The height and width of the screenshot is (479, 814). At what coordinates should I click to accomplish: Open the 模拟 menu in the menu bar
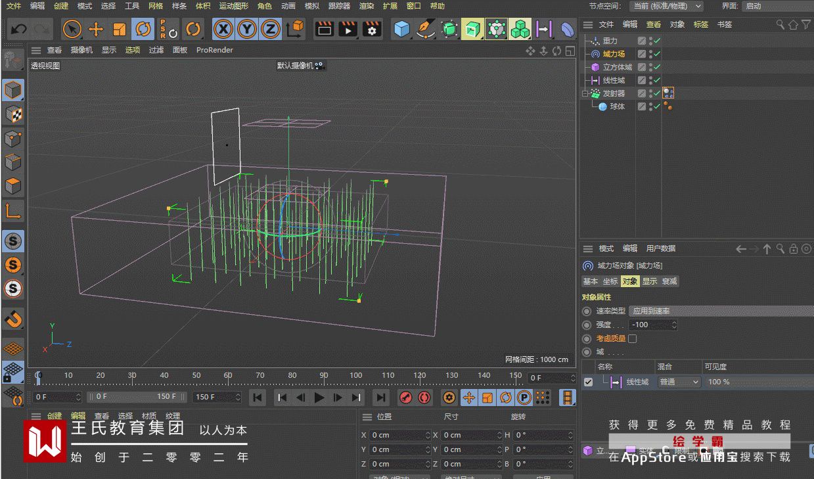pyautogui.click(x=311, y=6)
